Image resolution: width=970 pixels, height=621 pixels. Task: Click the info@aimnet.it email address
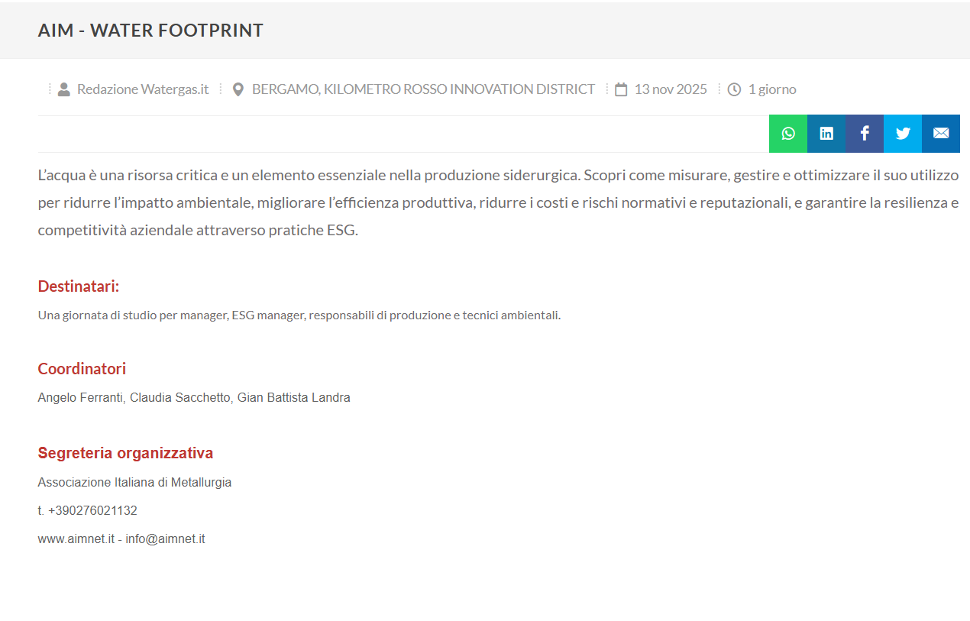coord(165,539)
